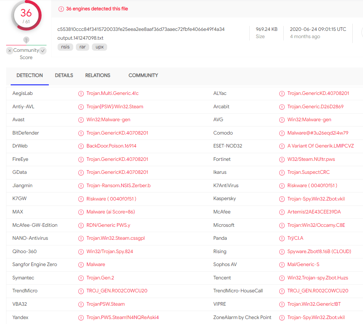Click the alert icon in the Yandex row
Screen dimensions: 363x324
click(81, 318)
